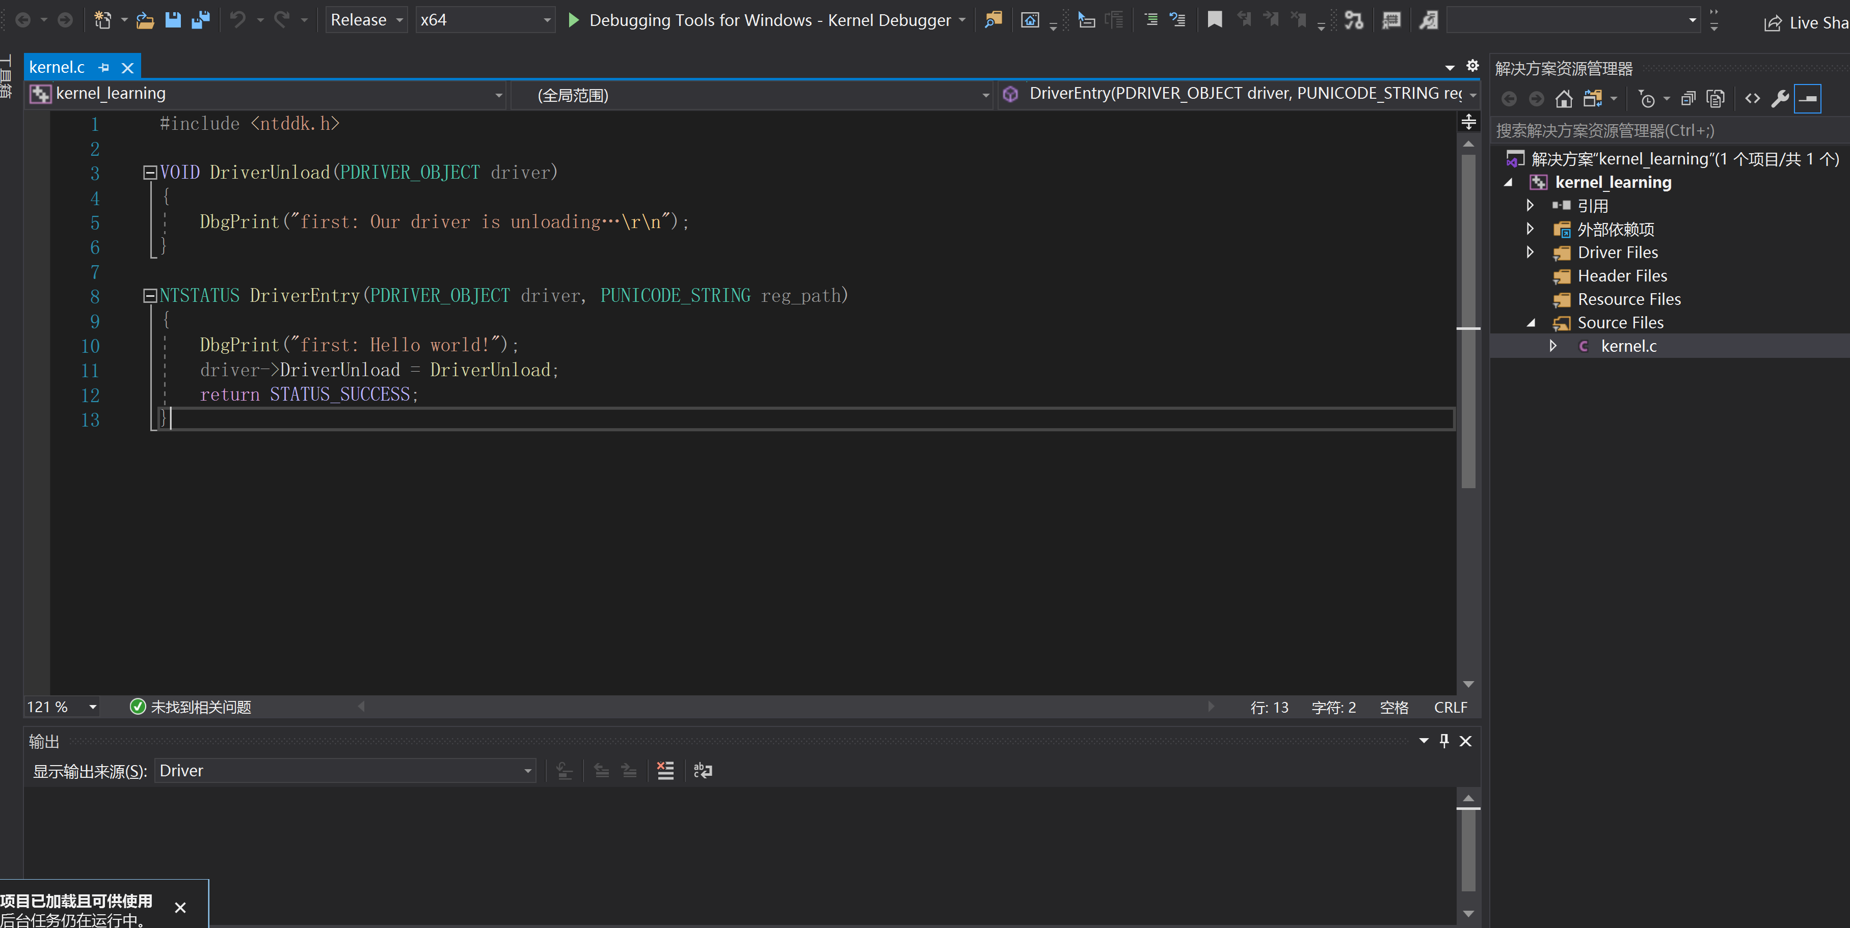1850x928 pixels.
Task: Expand the 外部依赖项 node
Action: [x=1531, y=229]
